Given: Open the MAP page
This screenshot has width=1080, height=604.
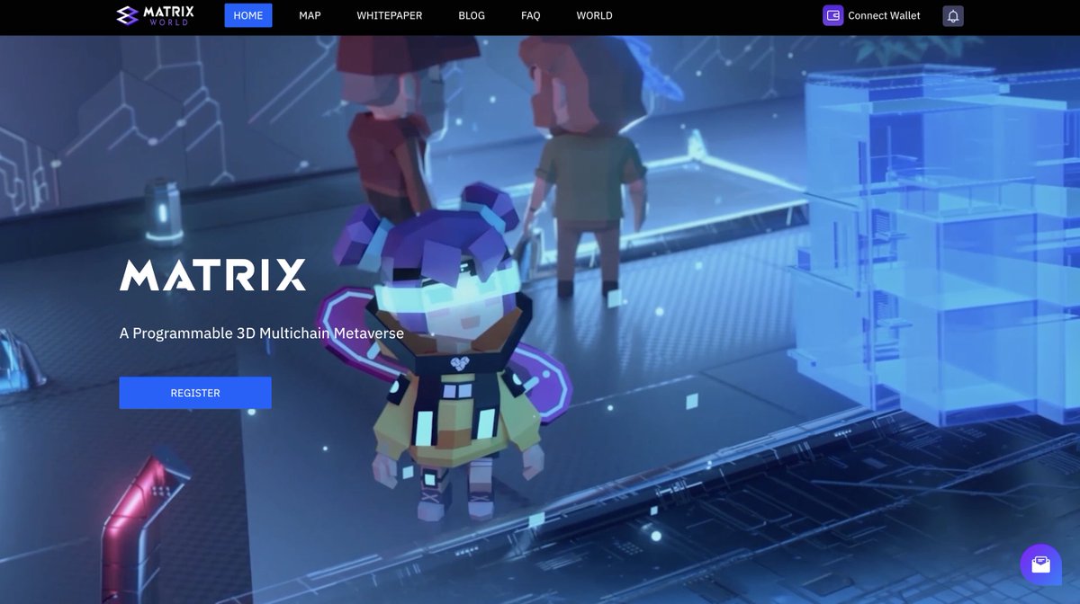Looking at the screenshot, I should click(x=310, y=15).
